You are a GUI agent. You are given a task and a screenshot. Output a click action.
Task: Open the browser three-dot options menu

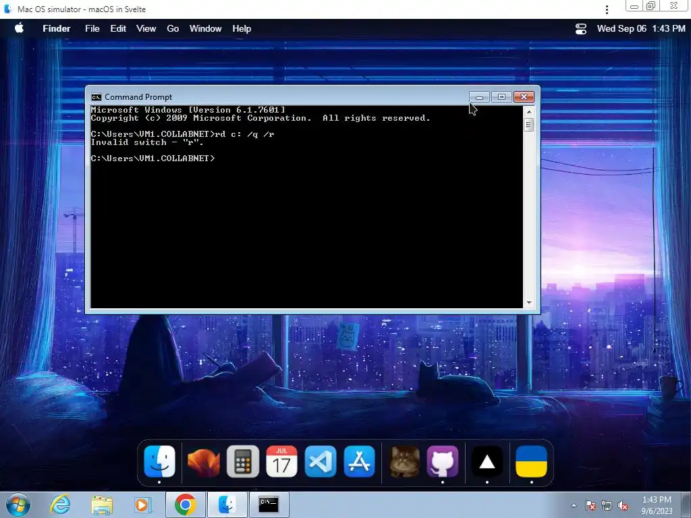pyautogui.click(x=607, y=9)
